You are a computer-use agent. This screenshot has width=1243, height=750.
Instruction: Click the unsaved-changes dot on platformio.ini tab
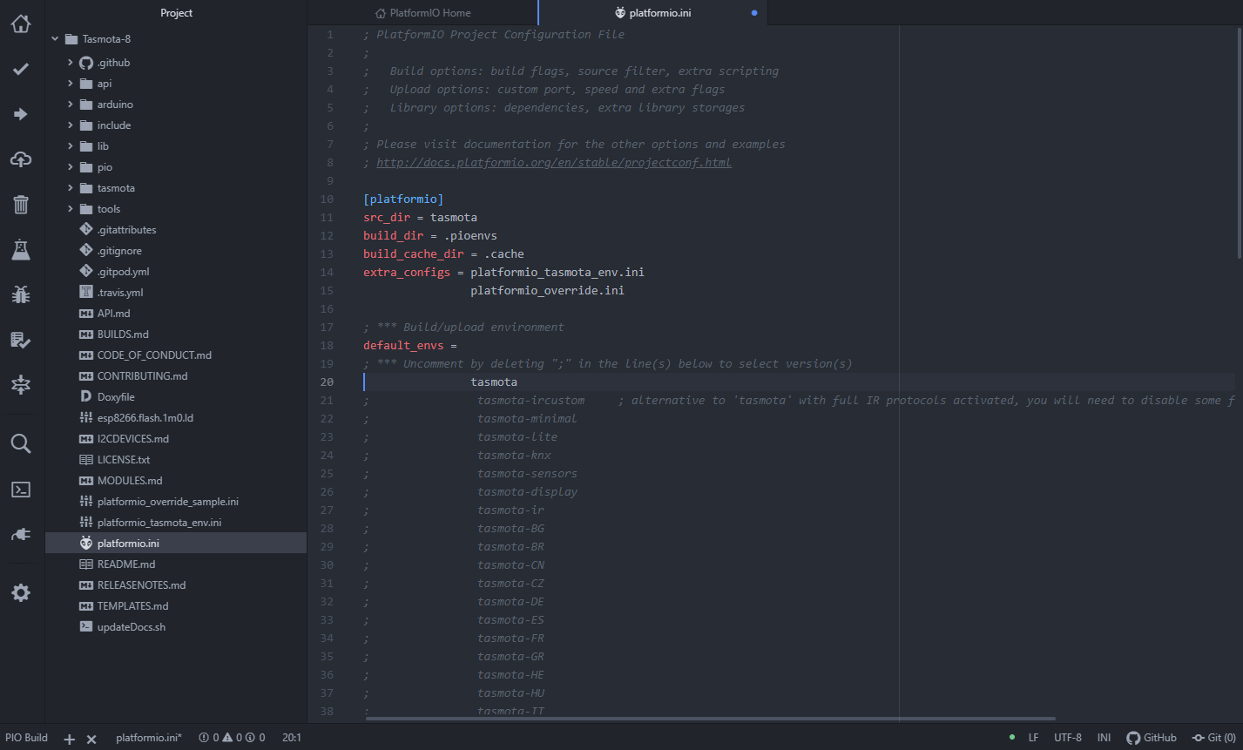coord(753,13)
